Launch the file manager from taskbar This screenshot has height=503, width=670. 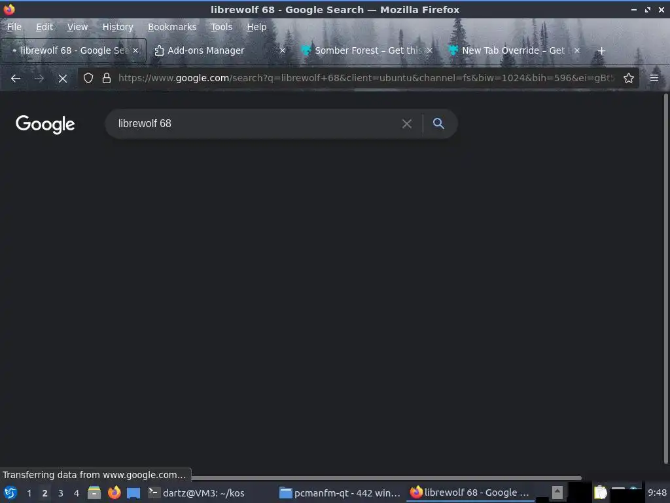point(94,493)
